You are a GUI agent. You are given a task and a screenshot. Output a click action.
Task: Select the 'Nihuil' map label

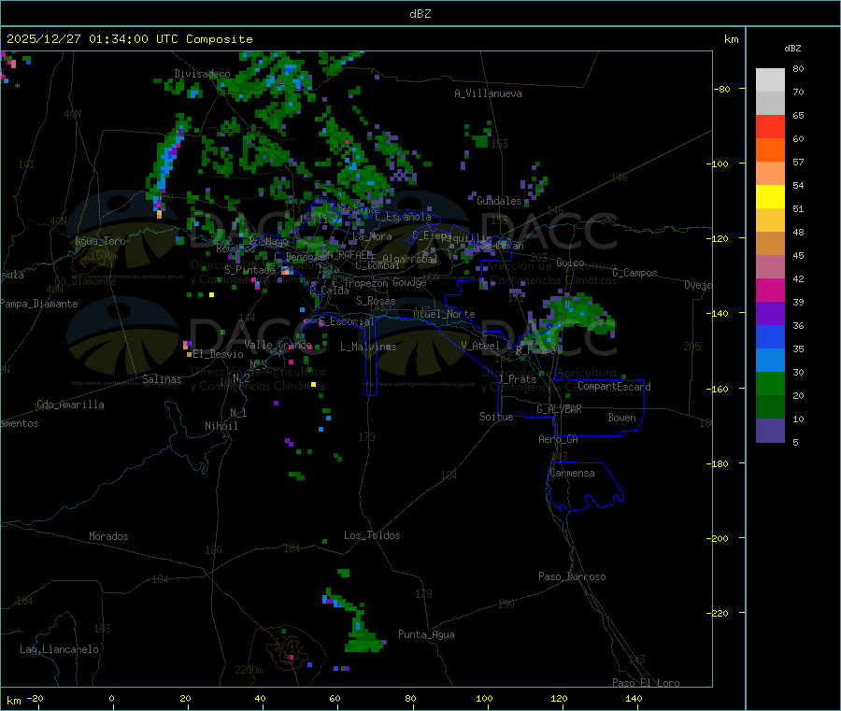pyautogui.click(x=221, y=426)
